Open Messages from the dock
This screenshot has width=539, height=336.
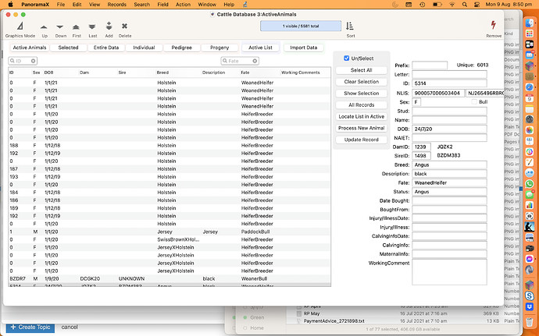tap(530, 194)
